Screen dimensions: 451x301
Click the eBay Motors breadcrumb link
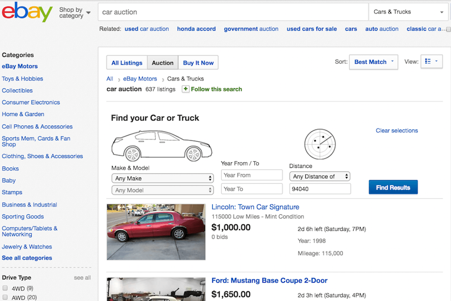click(140, 79)
